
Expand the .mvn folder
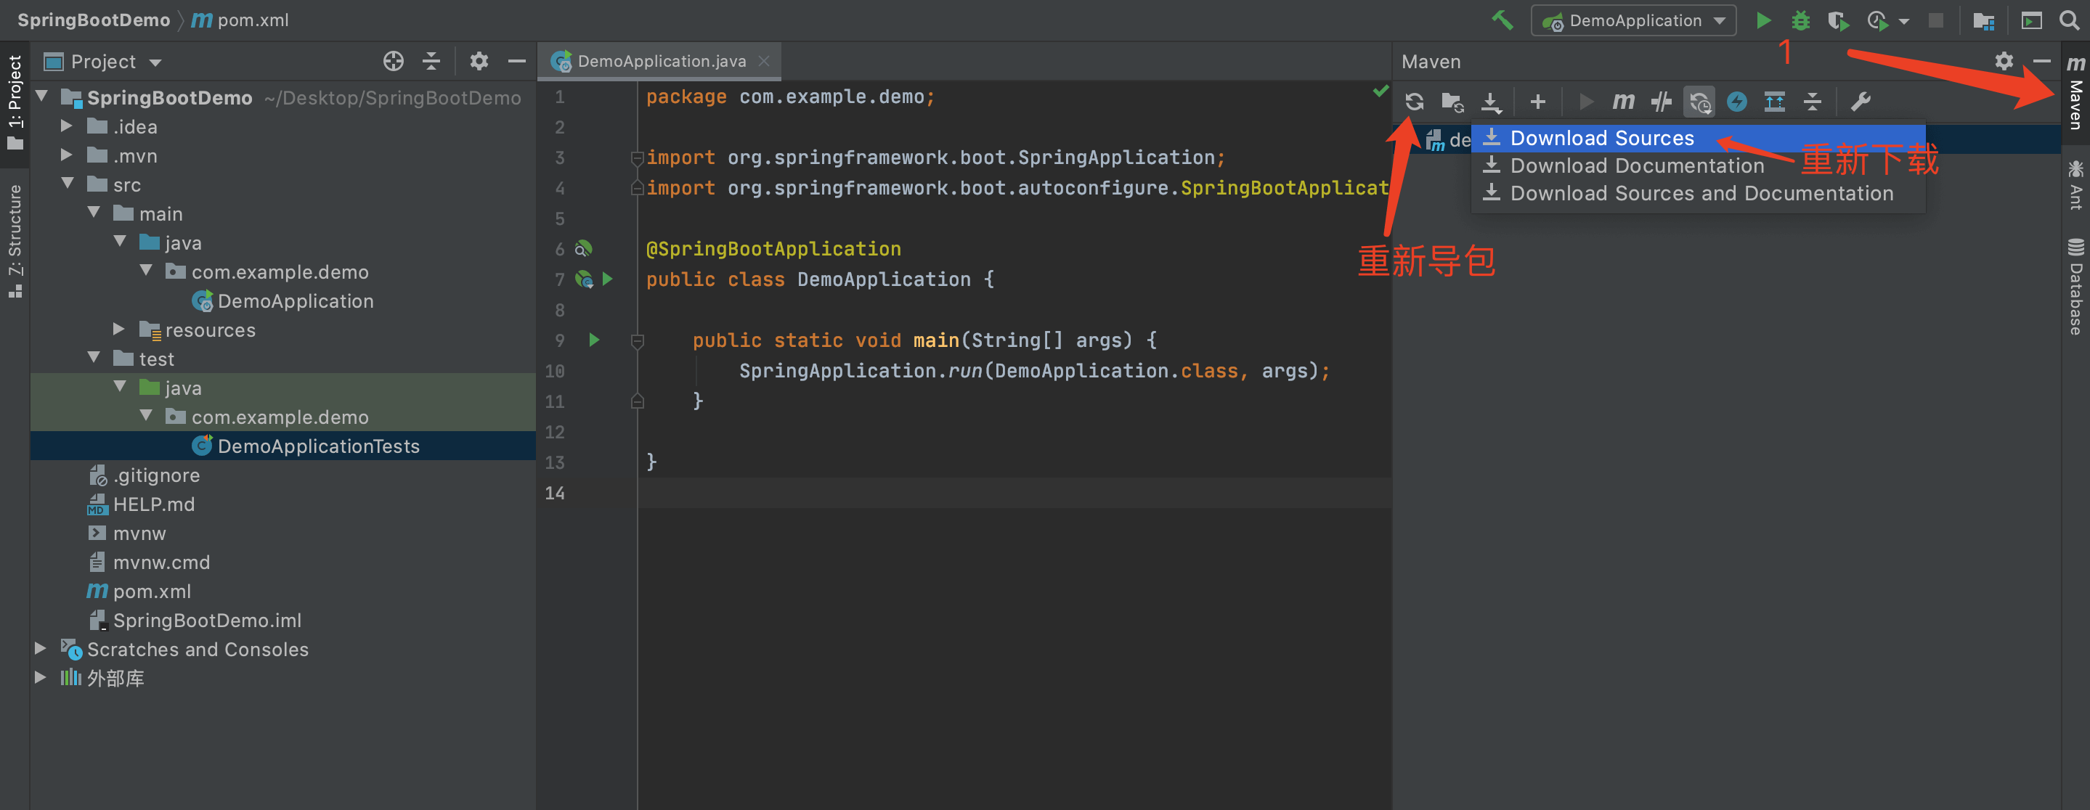[x=67, y=155]
